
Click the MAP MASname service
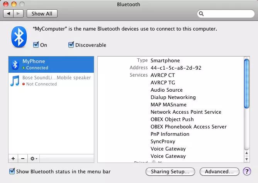tap(169, 105)
